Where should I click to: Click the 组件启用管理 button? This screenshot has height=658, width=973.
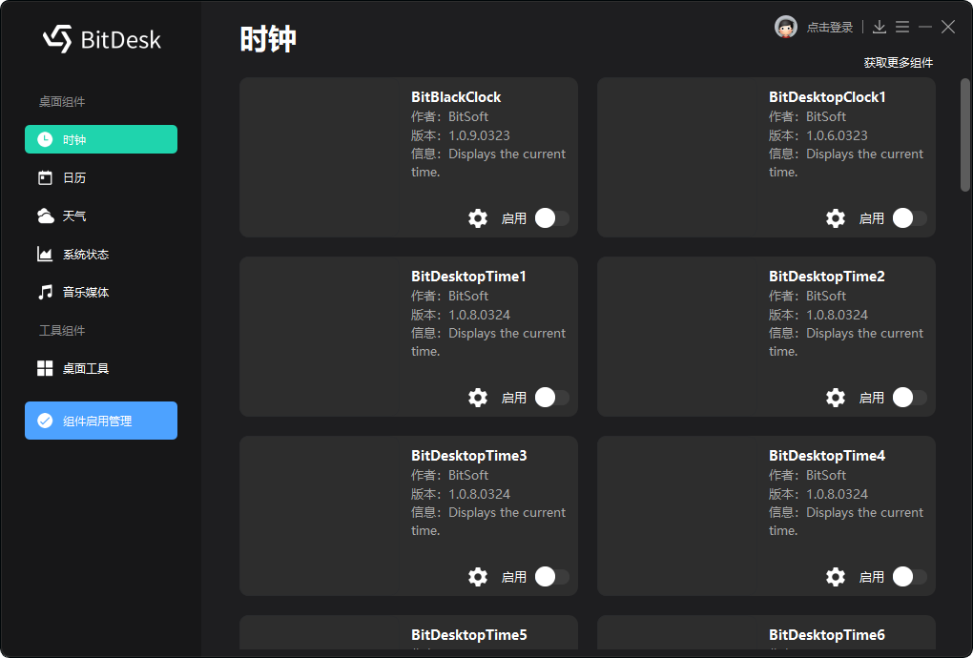click(101, 421)
